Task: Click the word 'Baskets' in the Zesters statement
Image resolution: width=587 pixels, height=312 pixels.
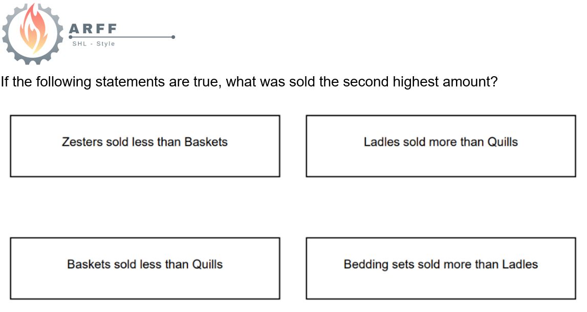Action: 206,142
